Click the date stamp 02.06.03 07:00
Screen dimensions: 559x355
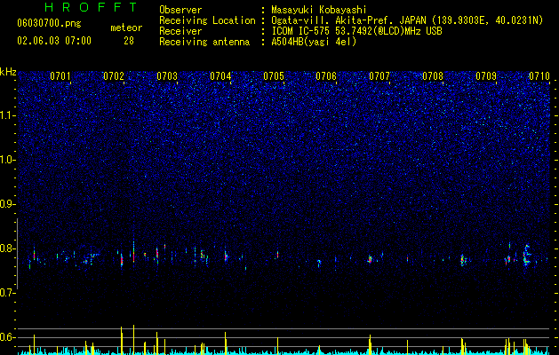pyautogui.click(x=54, y=41)
